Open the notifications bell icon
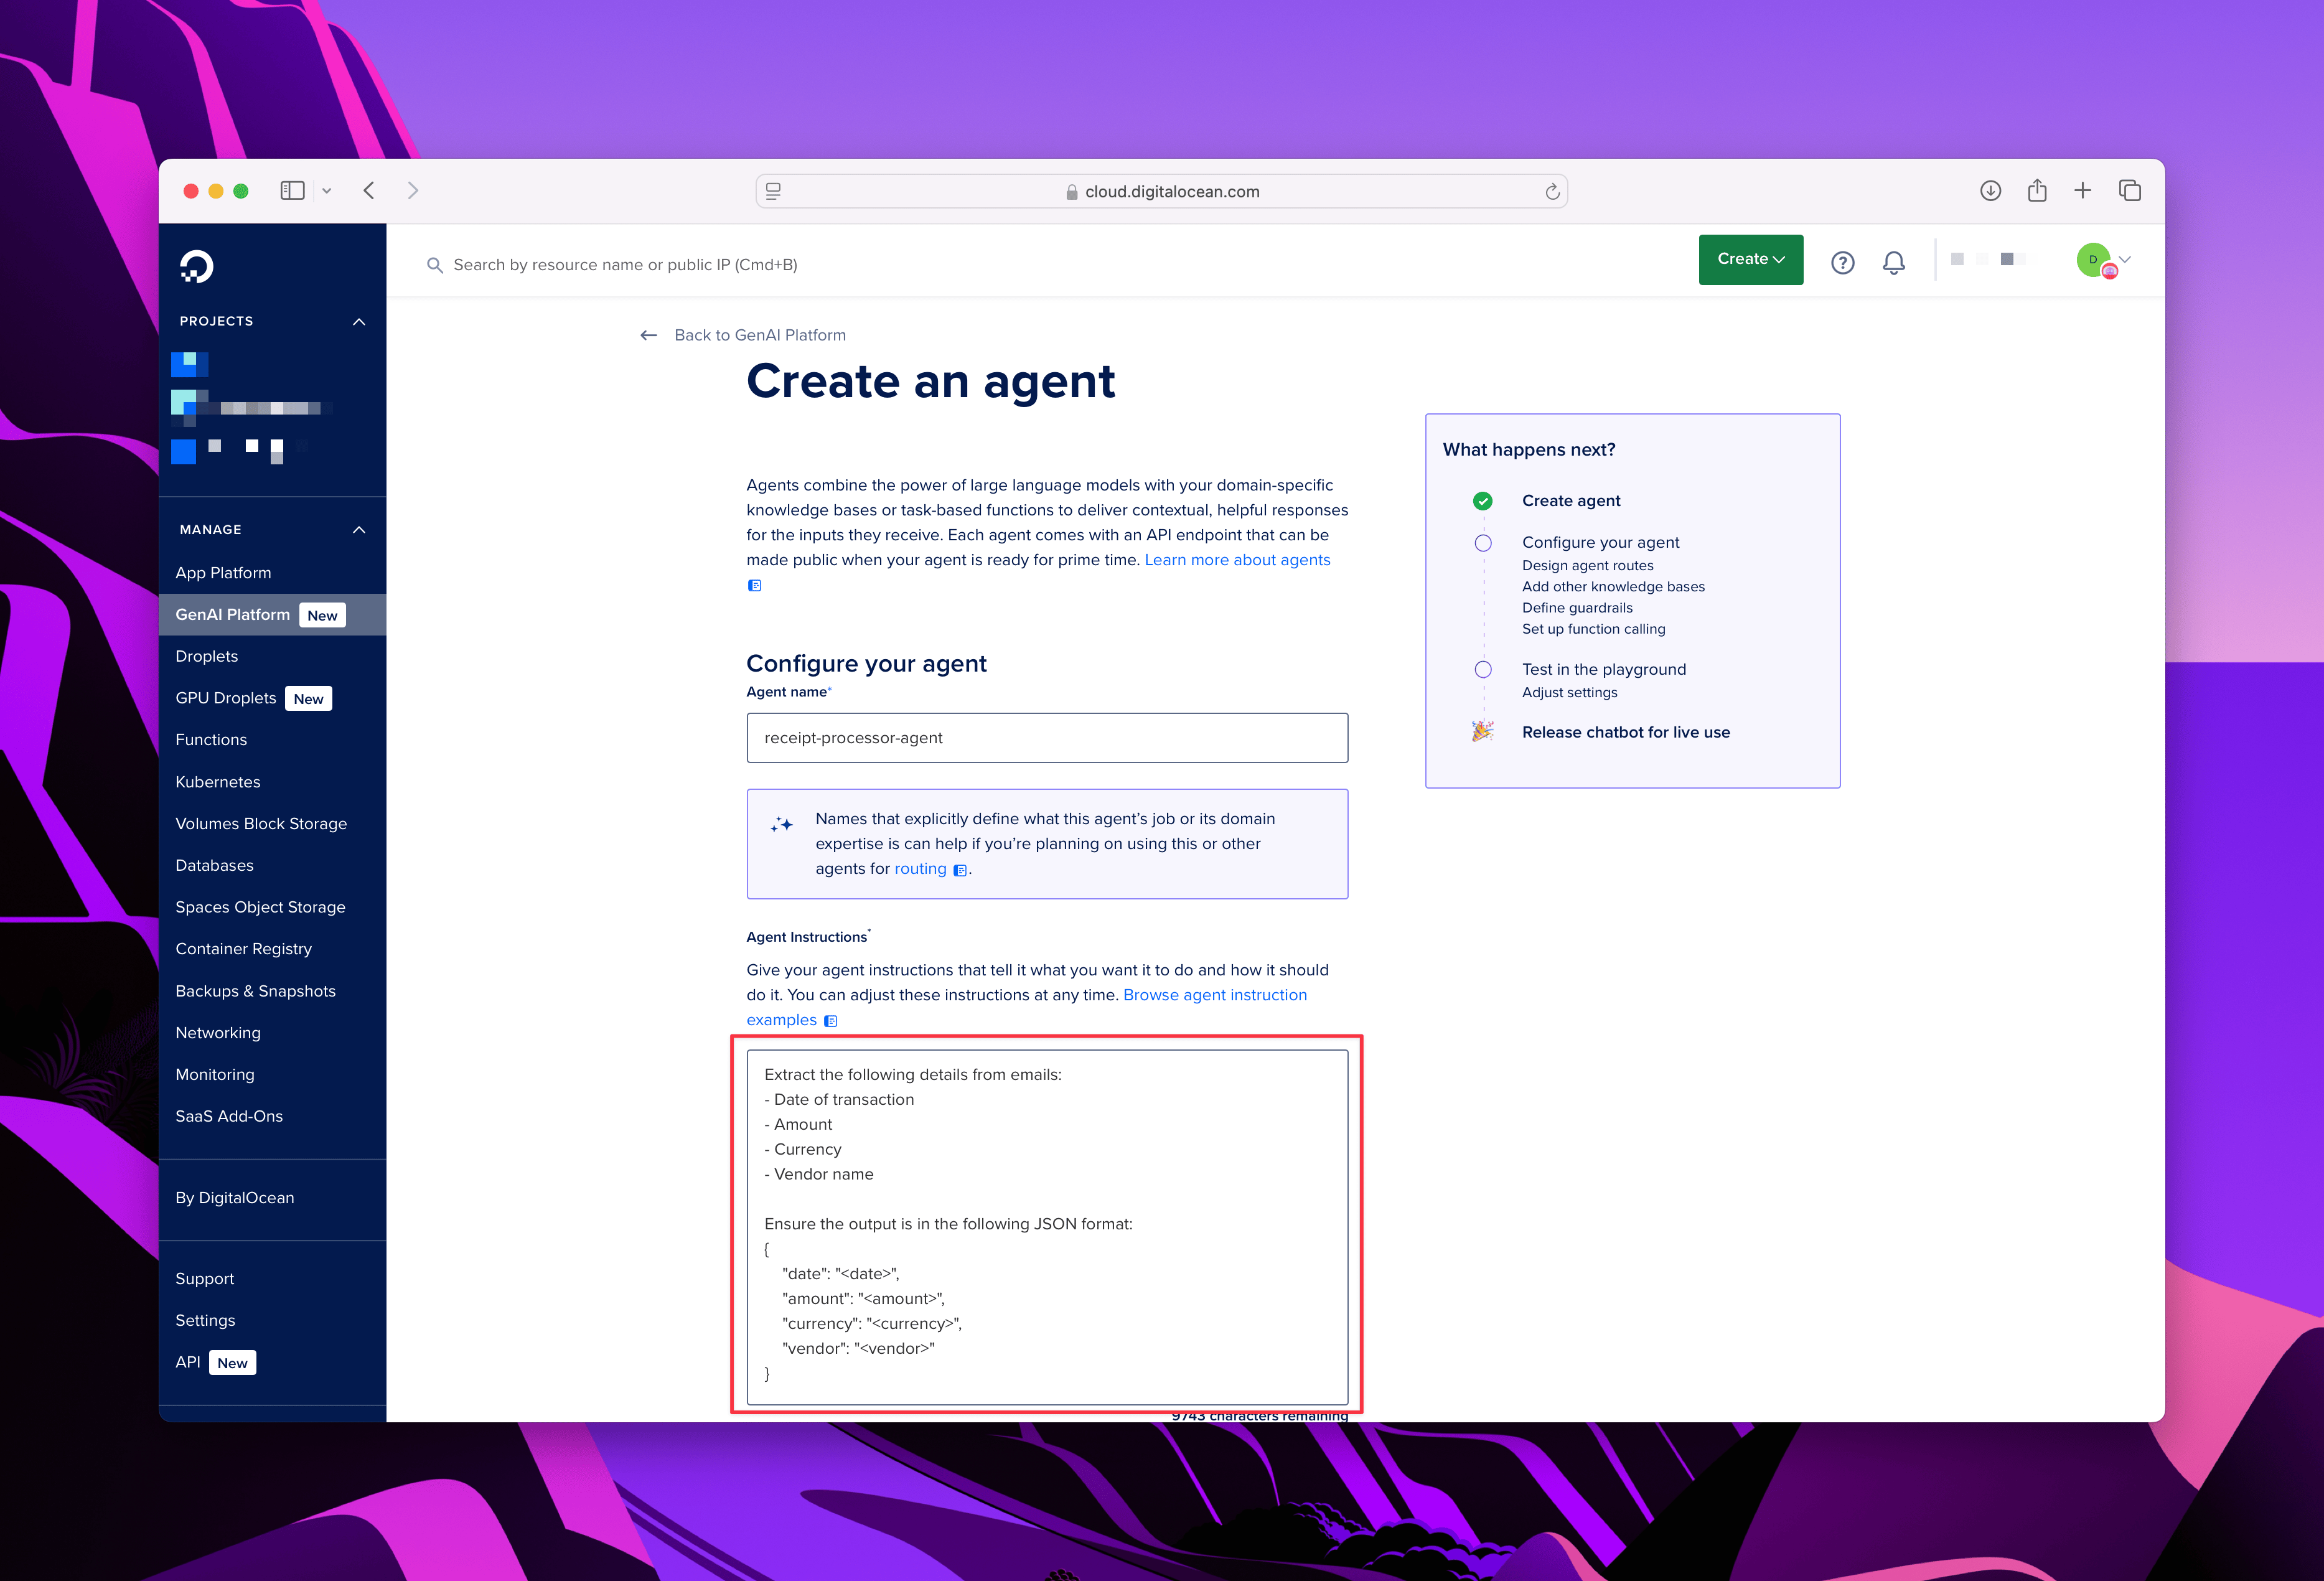2324x1581 pixels. [1894, 262]
